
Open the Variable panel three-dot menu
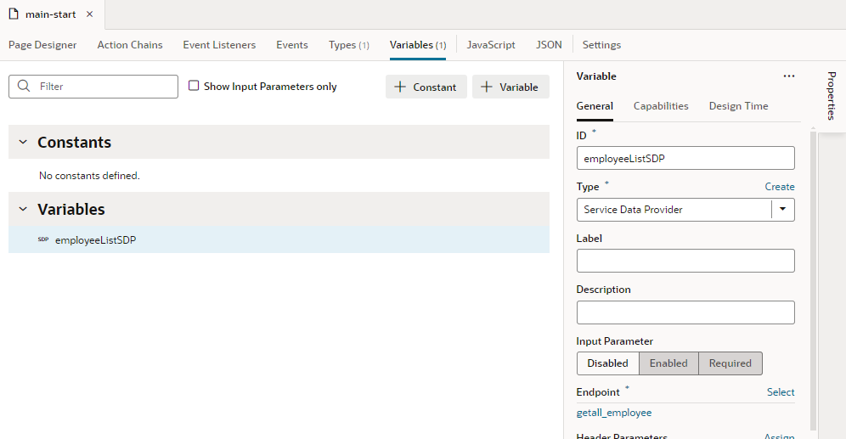(x=789, y=76)
